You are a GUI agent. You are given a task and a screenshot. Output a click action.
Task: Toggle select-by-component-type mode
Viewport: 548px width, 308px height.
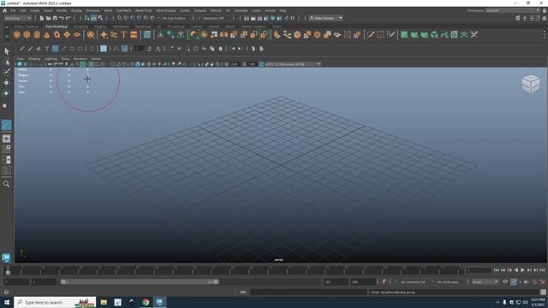(101, 18)
